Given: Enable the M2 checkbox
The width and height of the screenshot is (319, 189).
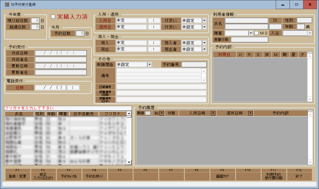Looking at the screenshot, I should (256, 33).
